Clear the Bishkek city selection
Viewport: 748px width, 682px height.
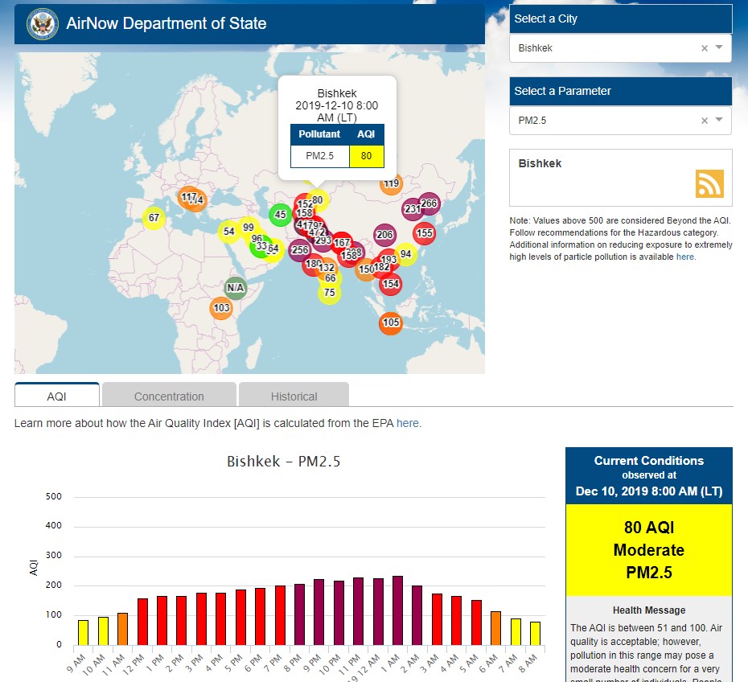tap(705, 48)
